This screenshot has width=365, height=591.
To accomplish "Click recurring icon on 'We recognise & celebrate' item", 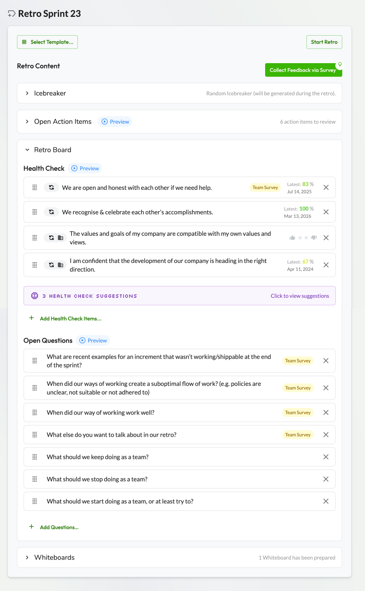I will tap(51, 212).
